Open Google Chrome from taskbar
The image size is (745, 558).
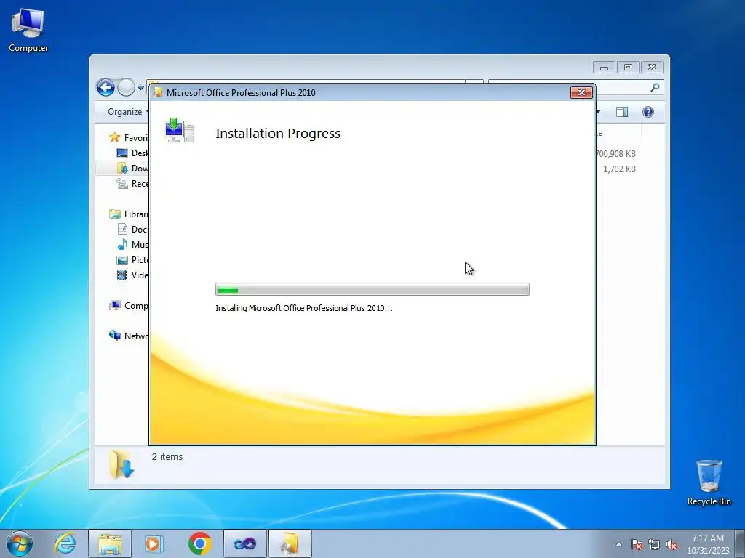199,543
